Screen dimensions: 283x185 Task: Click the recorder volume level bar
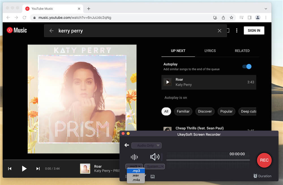click(162, 157)
